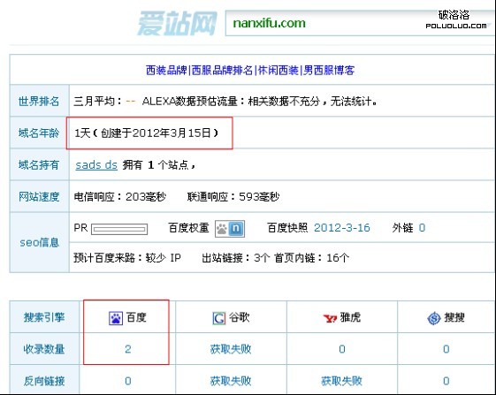Open the 2012-3-16 Baidu snapshot link
496x395 pixels.
tap(342, 228)
